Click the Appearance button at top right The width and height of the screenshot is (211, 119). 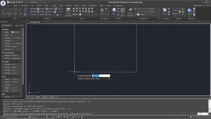198,6
